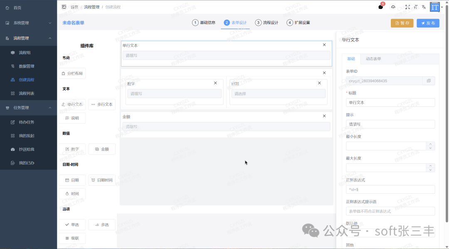Collapse the sidebar using the hamburger icon
The width and height of the screenshot is (449, 249).
(64, 7)
